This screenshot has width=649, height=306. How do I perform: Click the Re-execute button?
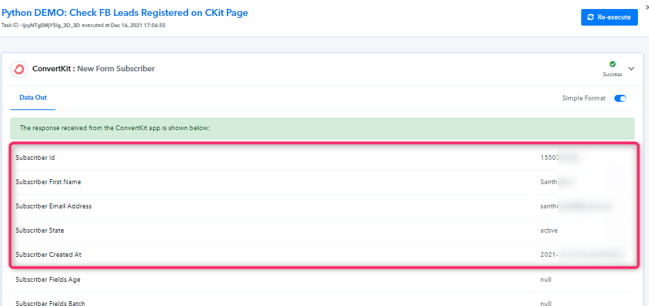point(610,17)
